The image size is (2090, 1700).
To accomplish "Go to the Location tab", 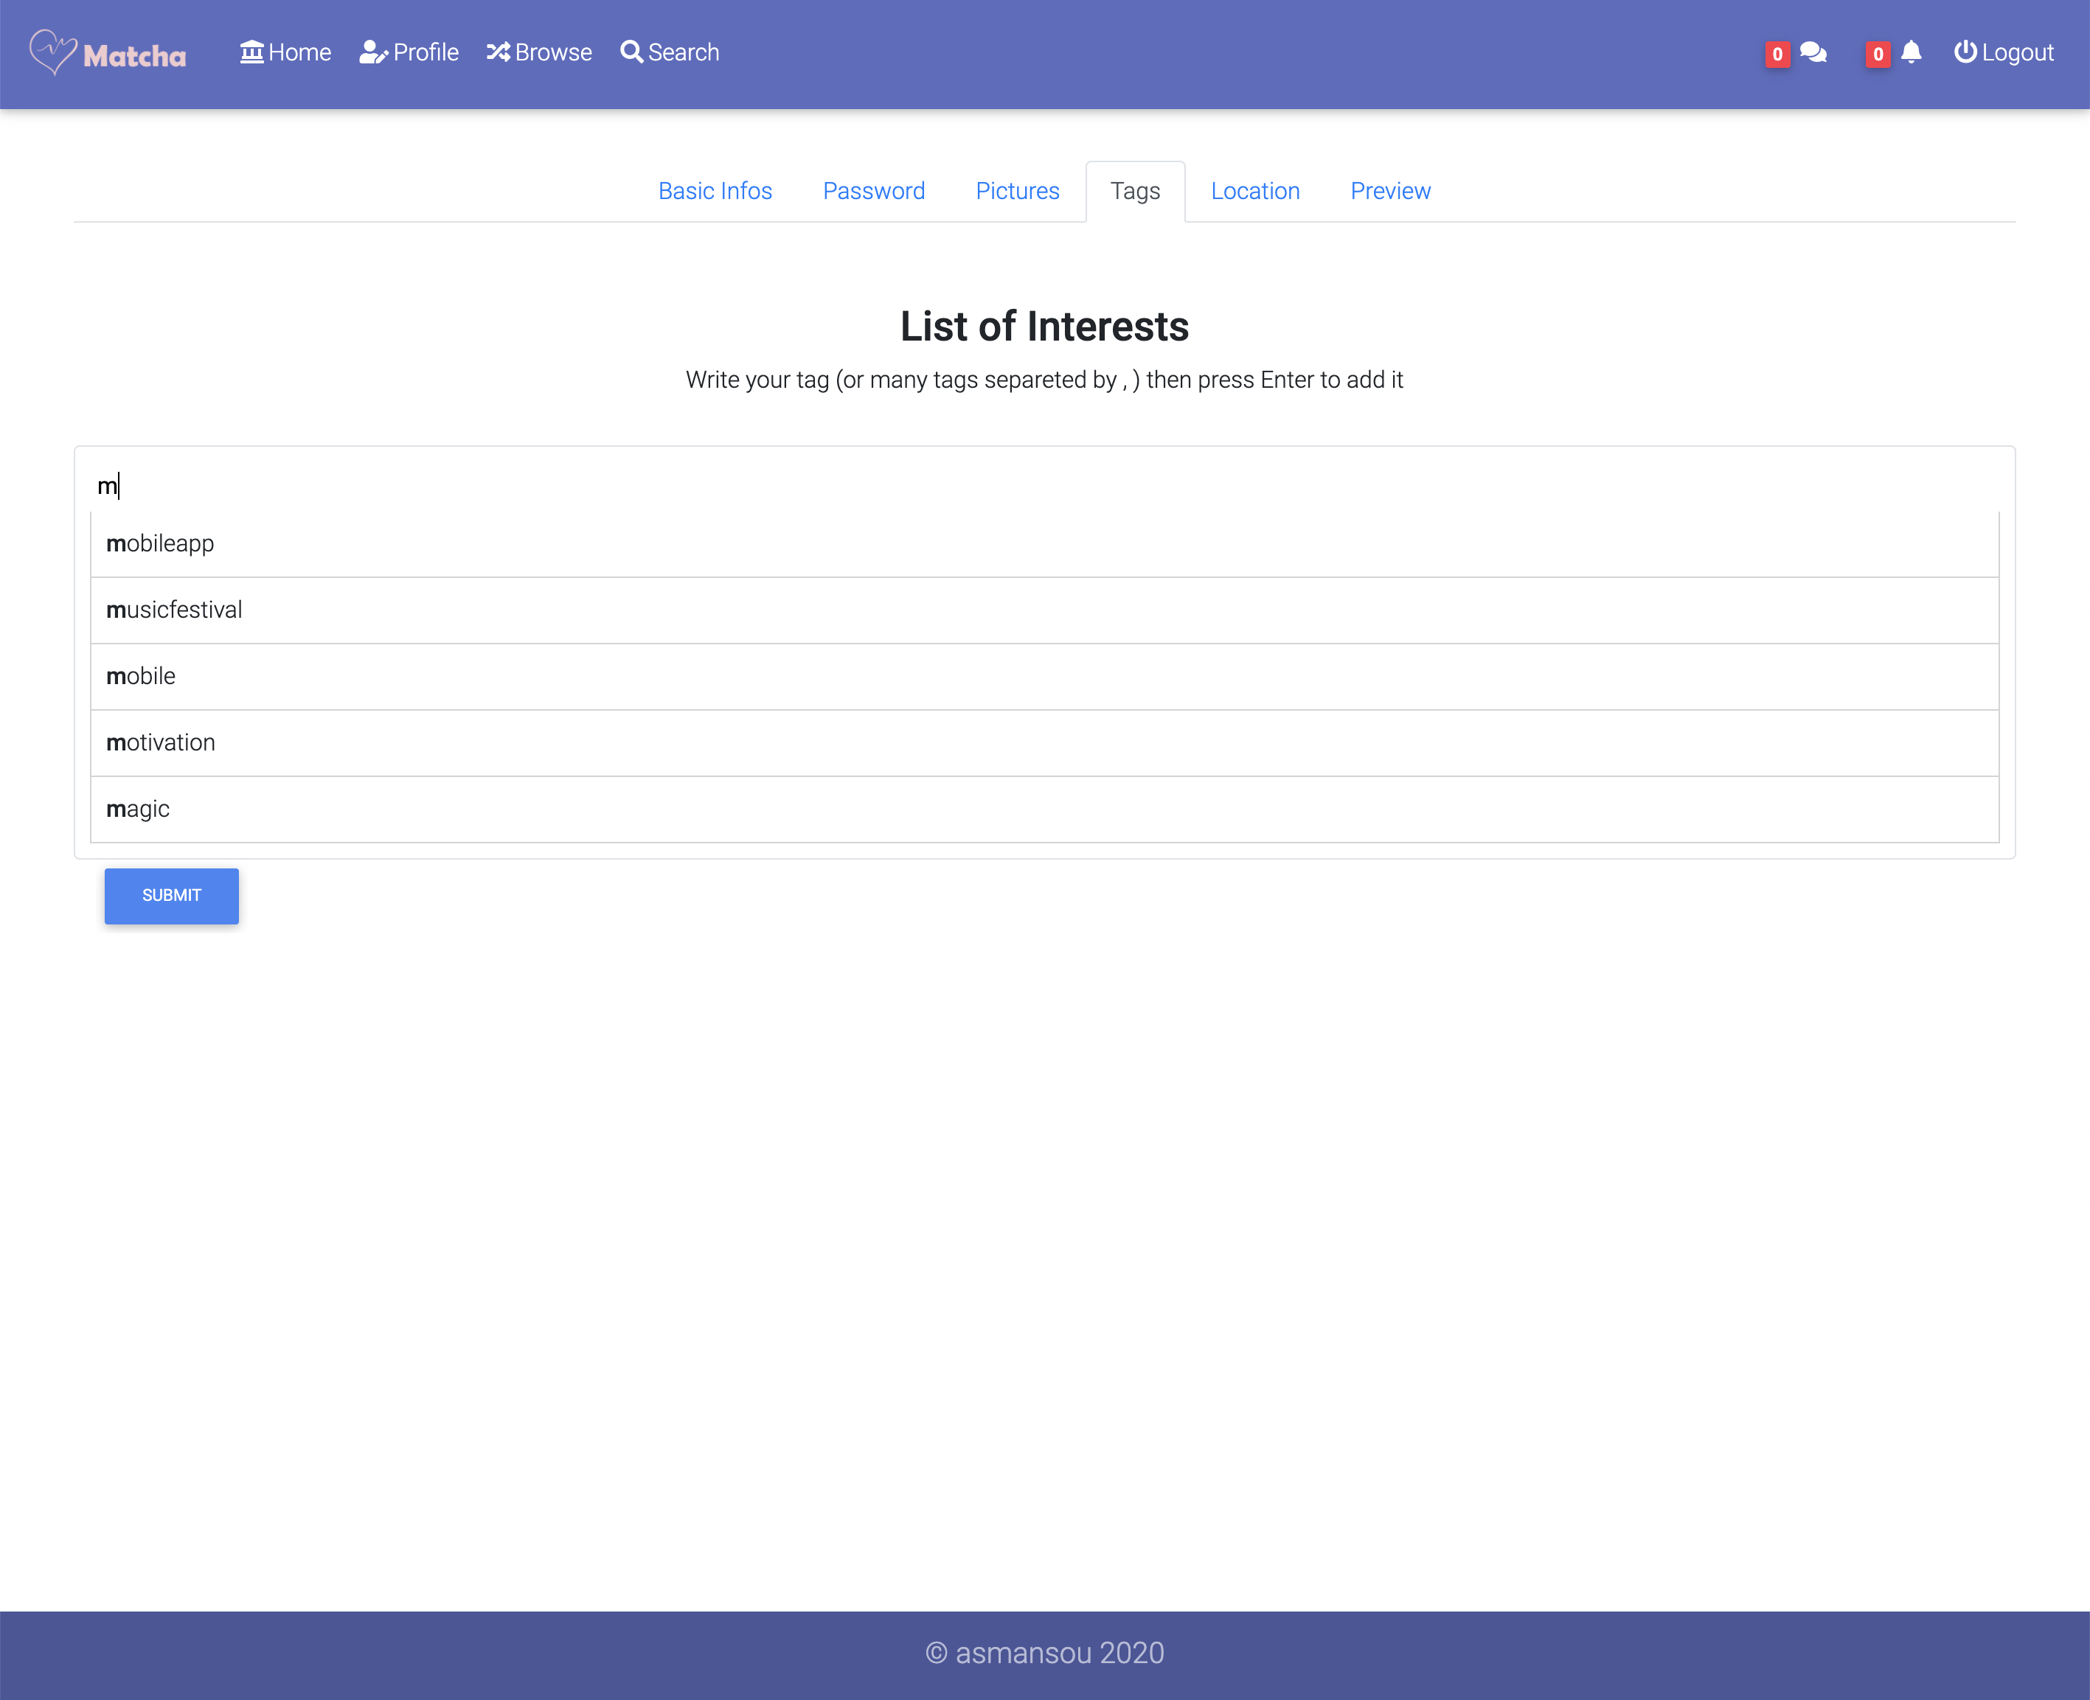I will pyautogui.click(x=1254, y=191).
